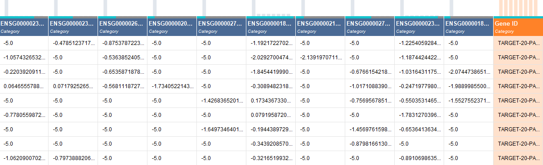
Task: Click cell -1.4569761598...
Action: 370,129
